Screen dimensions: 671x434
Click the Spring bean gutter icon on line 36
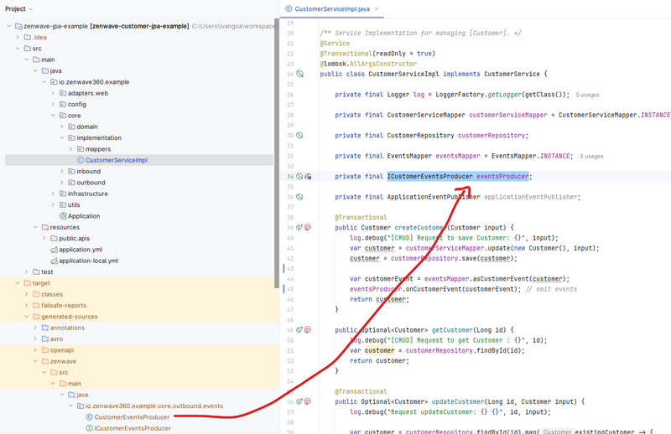(300, 197)
